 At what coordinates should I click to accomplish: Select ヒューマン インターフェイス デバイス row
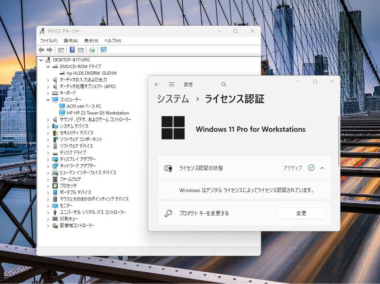coord(88,173)
